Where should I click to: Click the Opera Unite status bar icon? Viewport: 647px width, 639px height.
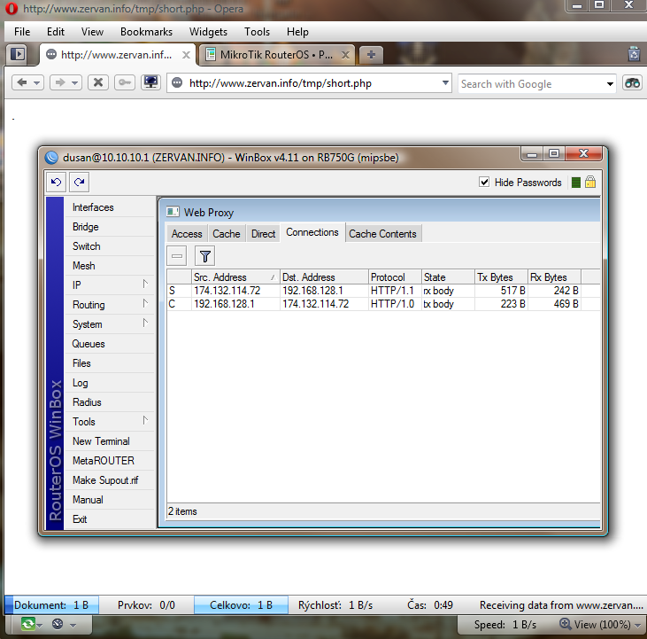(x=58, y=624)
